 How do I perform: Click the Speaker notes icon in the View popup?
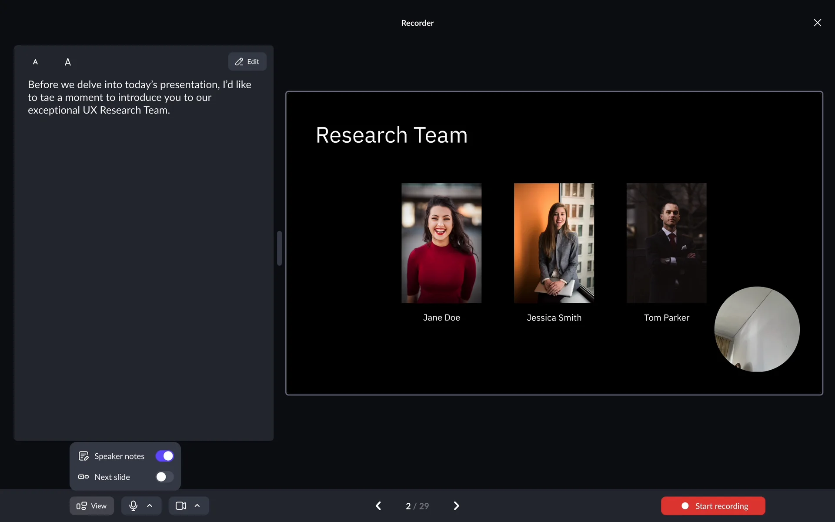tap(83, 456)
